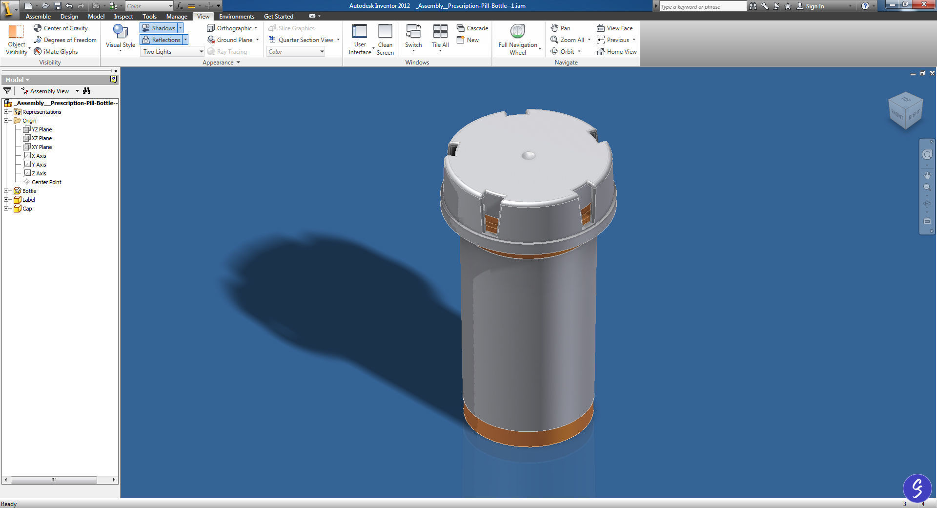
Task: Activate Clean Screen mode
Action: pyautogui.click(x=385, y=40)
